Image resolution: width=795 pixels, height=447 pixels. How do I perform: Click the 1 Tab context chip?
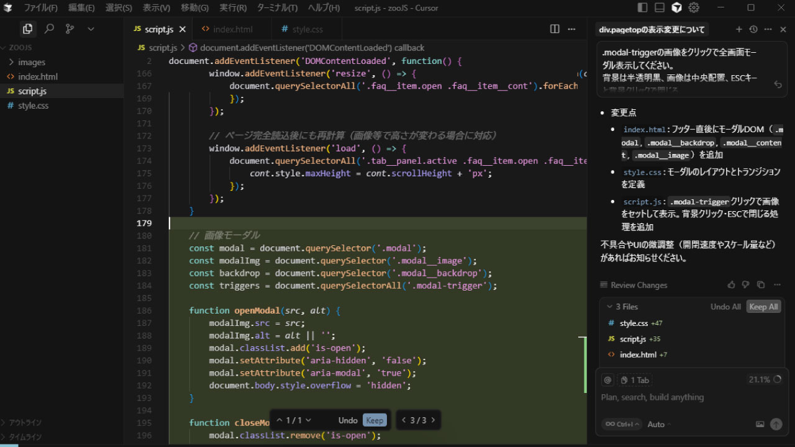[635, 380]
